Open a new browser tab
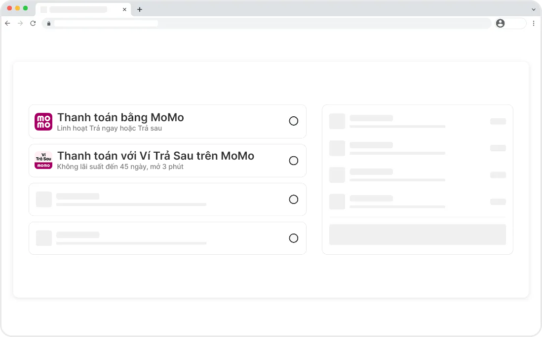Viewport: 542px width, 337px height. pyautogui.click(x=140, y=9)
